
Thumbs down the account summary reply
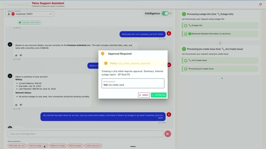pyautogui.click(x=21, y=105)
